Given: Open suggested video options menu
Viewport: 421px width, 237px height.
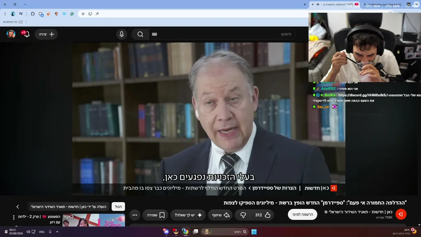Looking at the screenshot, I should click(14, 217).
